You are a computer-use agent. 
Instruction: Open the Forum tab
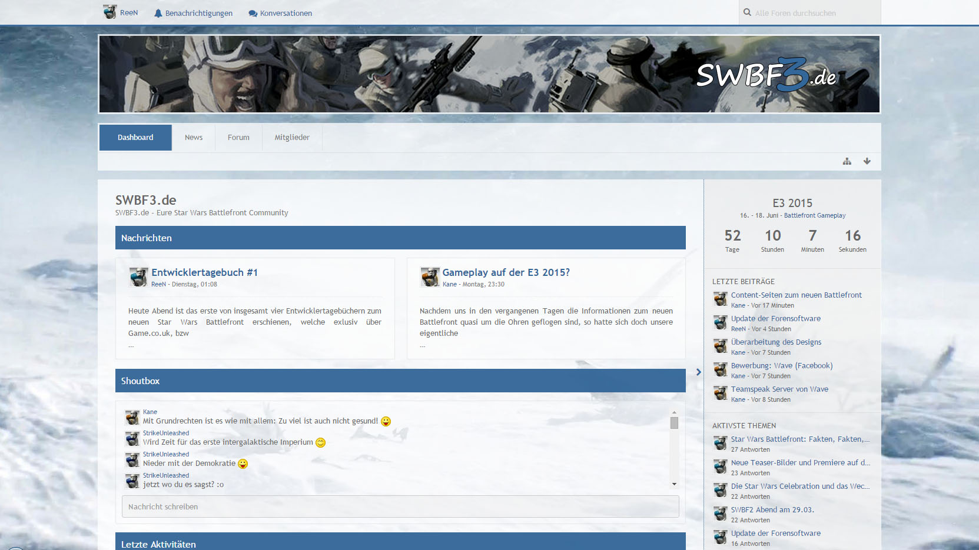pyautogui.click(x=238, y=137)
